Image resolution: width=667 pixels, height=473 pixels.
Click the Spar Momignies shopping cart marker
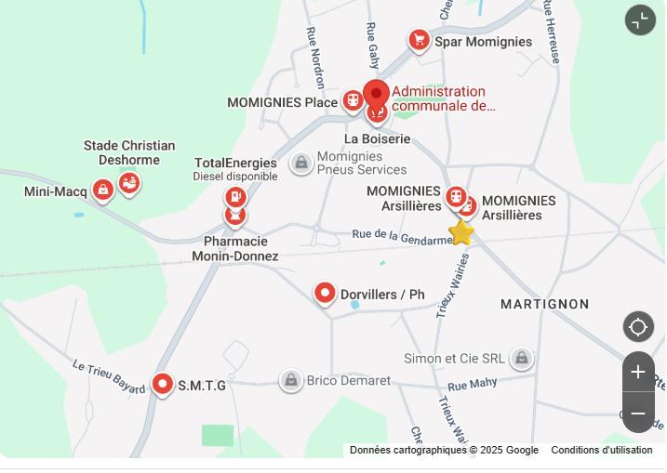pyautogui.click(x=419, y=40)
